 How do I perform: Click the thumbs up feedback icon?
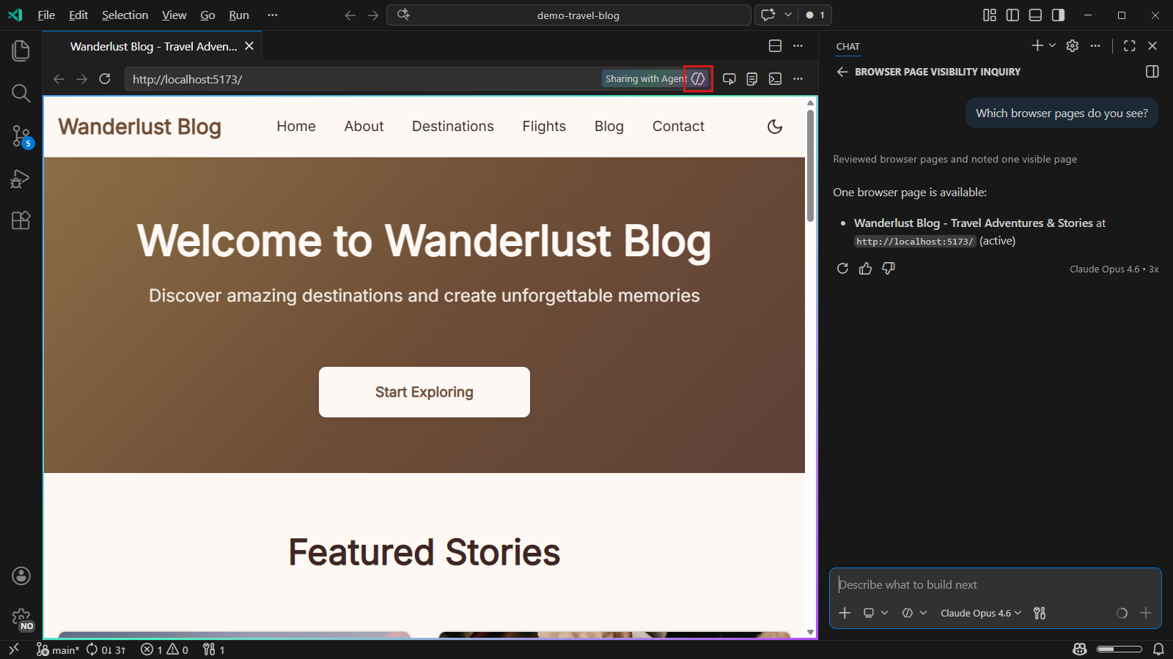coord(866,269)
